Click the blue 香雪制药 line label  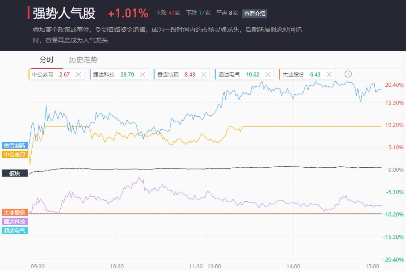tap(14, 145)
